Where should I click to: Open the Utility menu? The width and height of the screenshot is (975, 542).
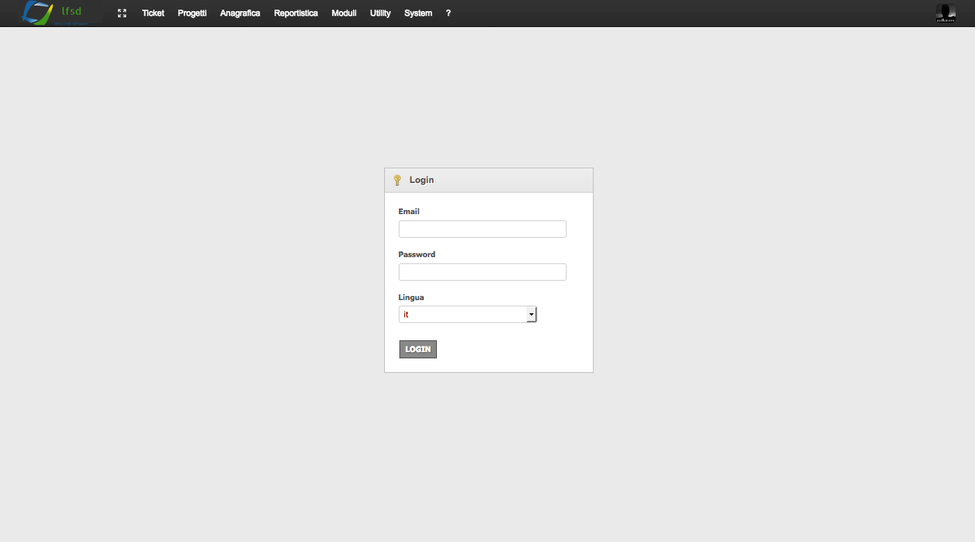coord(380,12)
